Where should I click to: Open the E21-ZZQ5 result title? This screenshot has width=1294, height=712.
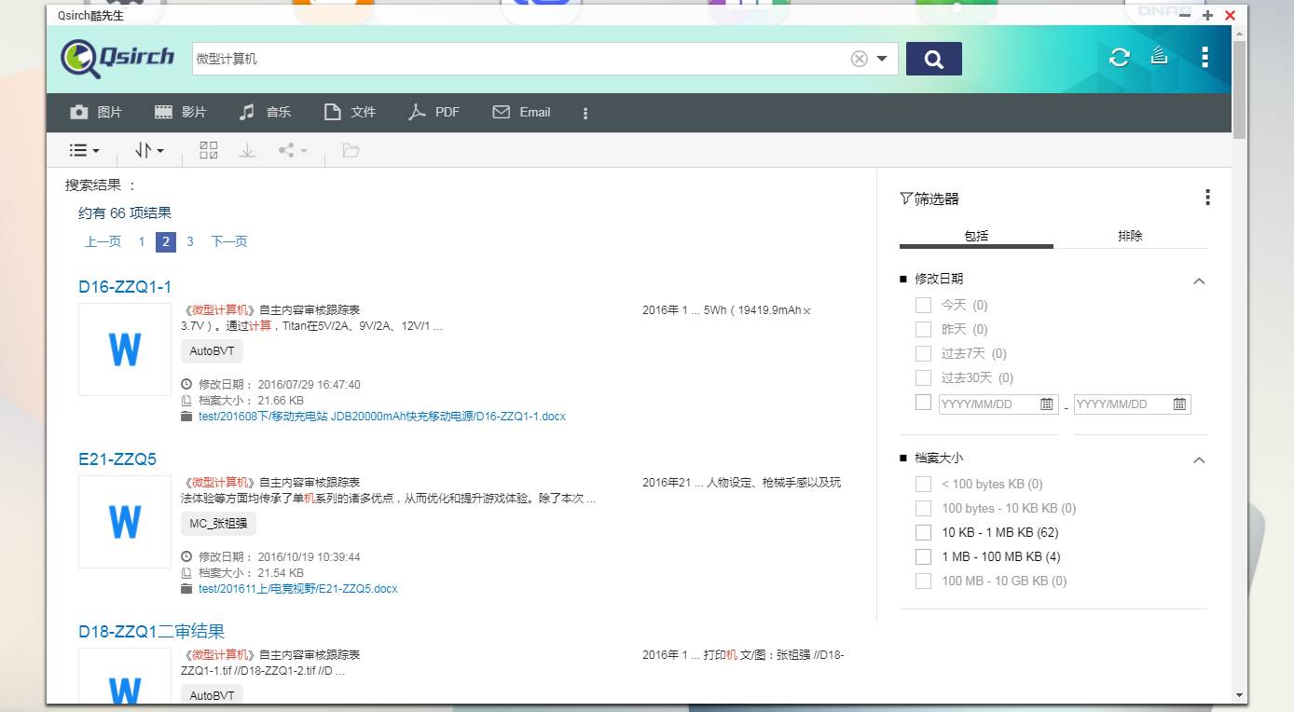click(x=117, y=459)
